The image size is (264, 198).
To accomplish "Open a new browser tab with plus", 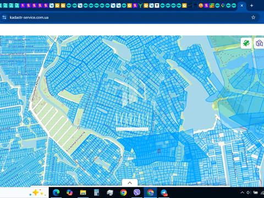I will point(252,5).
